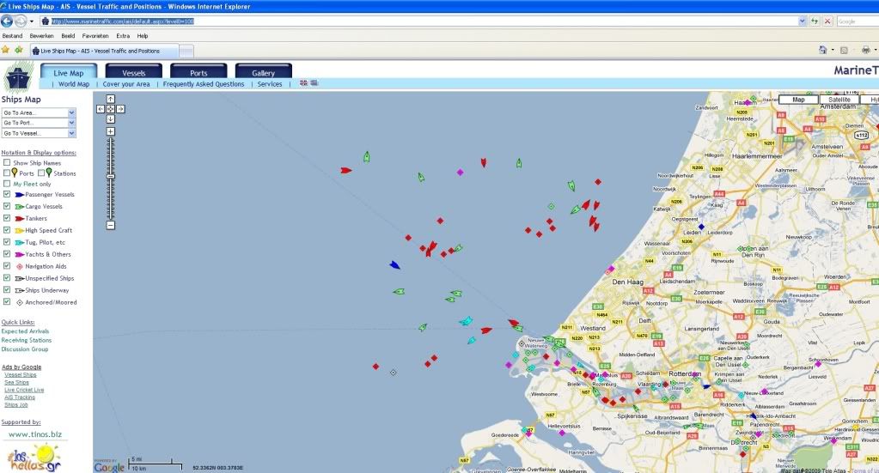Zoom out with the minus button
The height and width of the screenshot is (473, 879).
click(x=111, y=225)
